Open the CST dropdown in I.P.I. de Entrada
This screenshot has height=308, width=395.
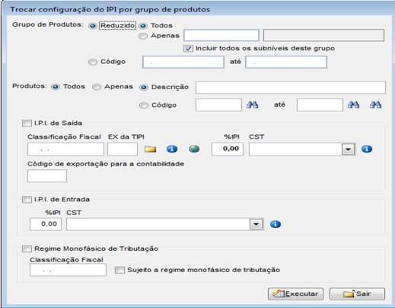pos(256,224)
